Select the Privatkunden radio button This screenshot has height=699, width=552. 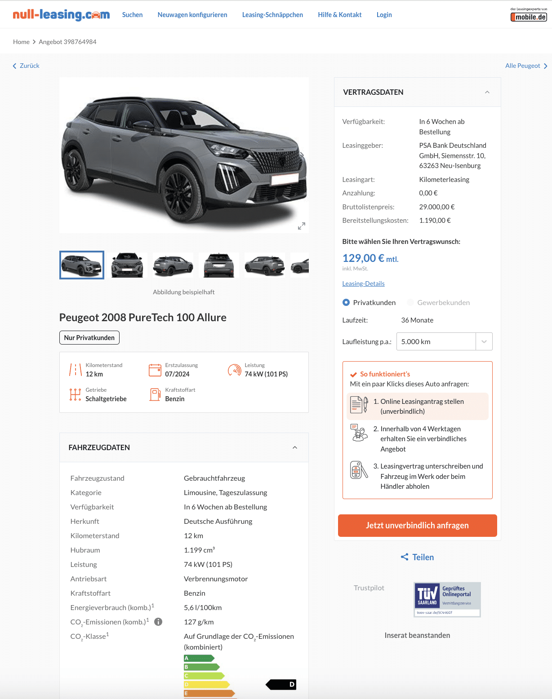[x=346, y=302]
